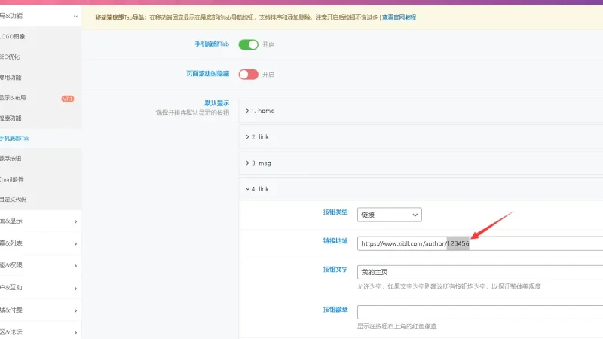Open the 显示&布局 sidebar item

tap(41, 98)
